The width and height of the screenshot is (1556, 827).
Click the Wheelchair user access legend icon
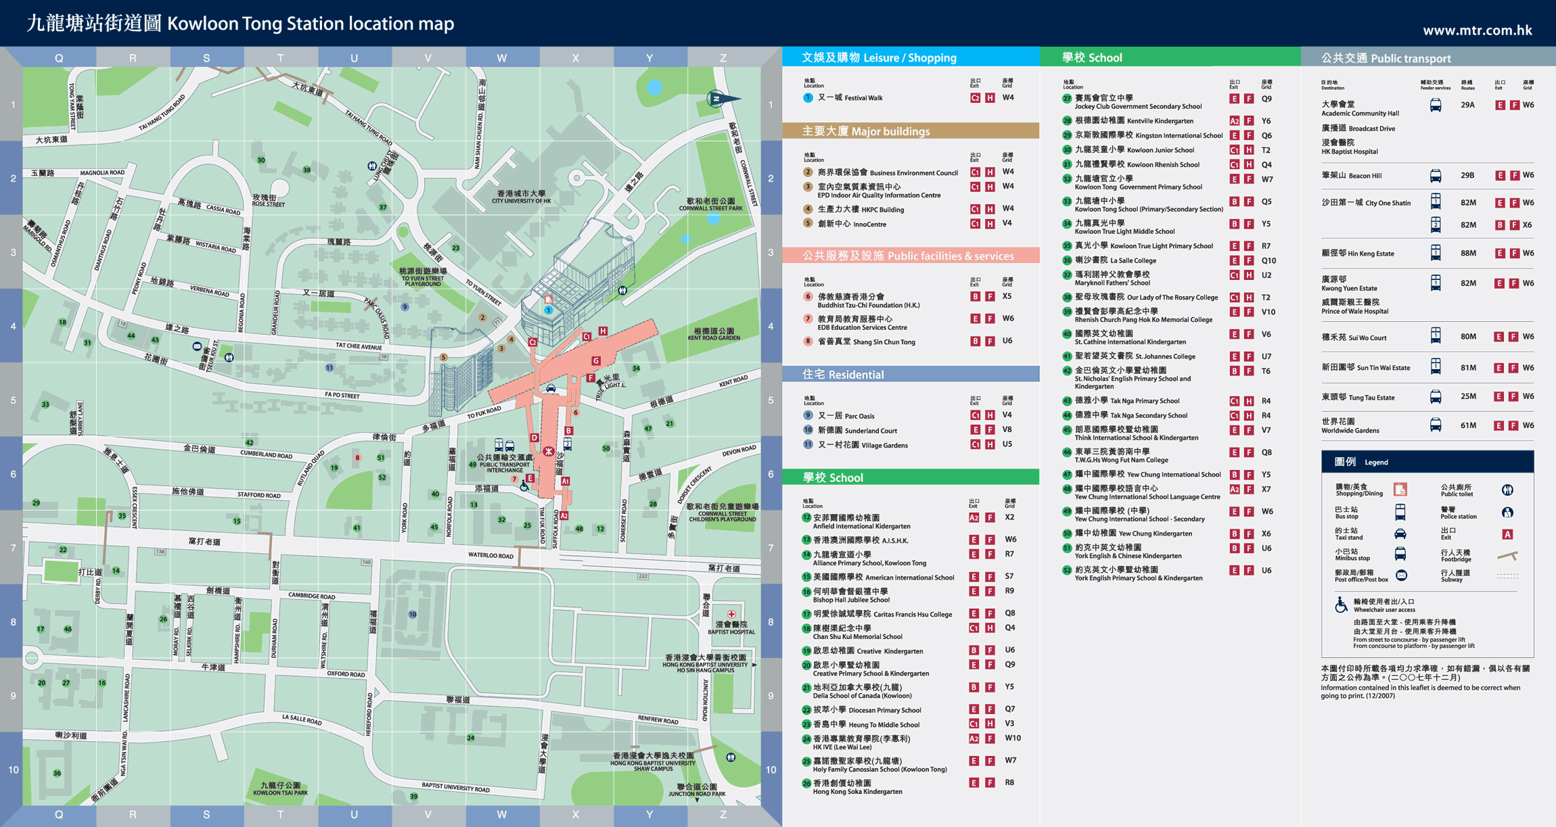[1341, 605]
